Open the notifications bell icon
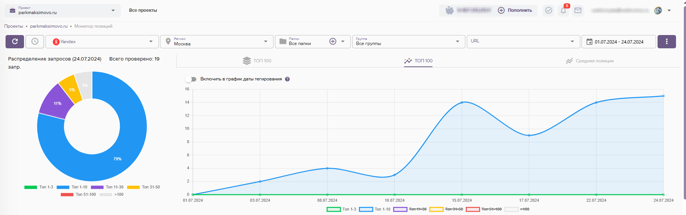The width and height of the screenshot is (686, 215). click(x=563, y=11)
